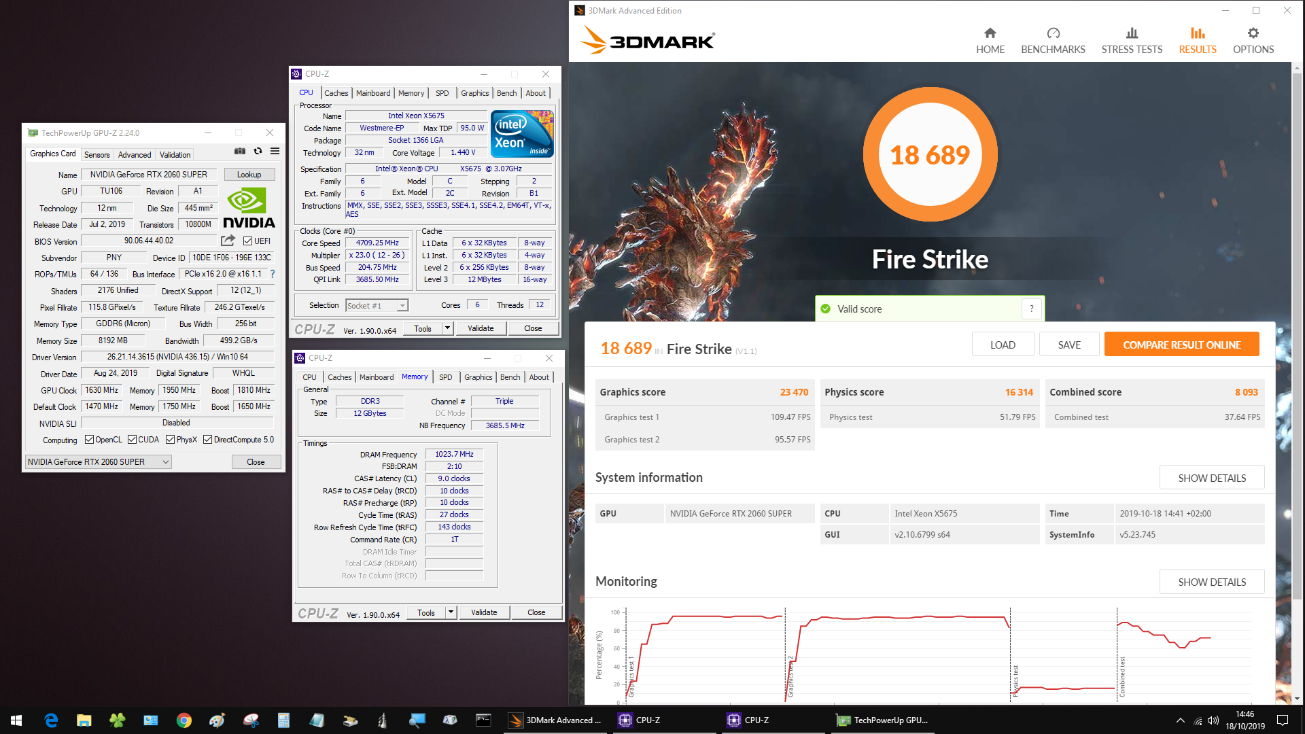1305x734 pixels.
Task: Click the GPU-Z Name field value
Action: point(149,175)
